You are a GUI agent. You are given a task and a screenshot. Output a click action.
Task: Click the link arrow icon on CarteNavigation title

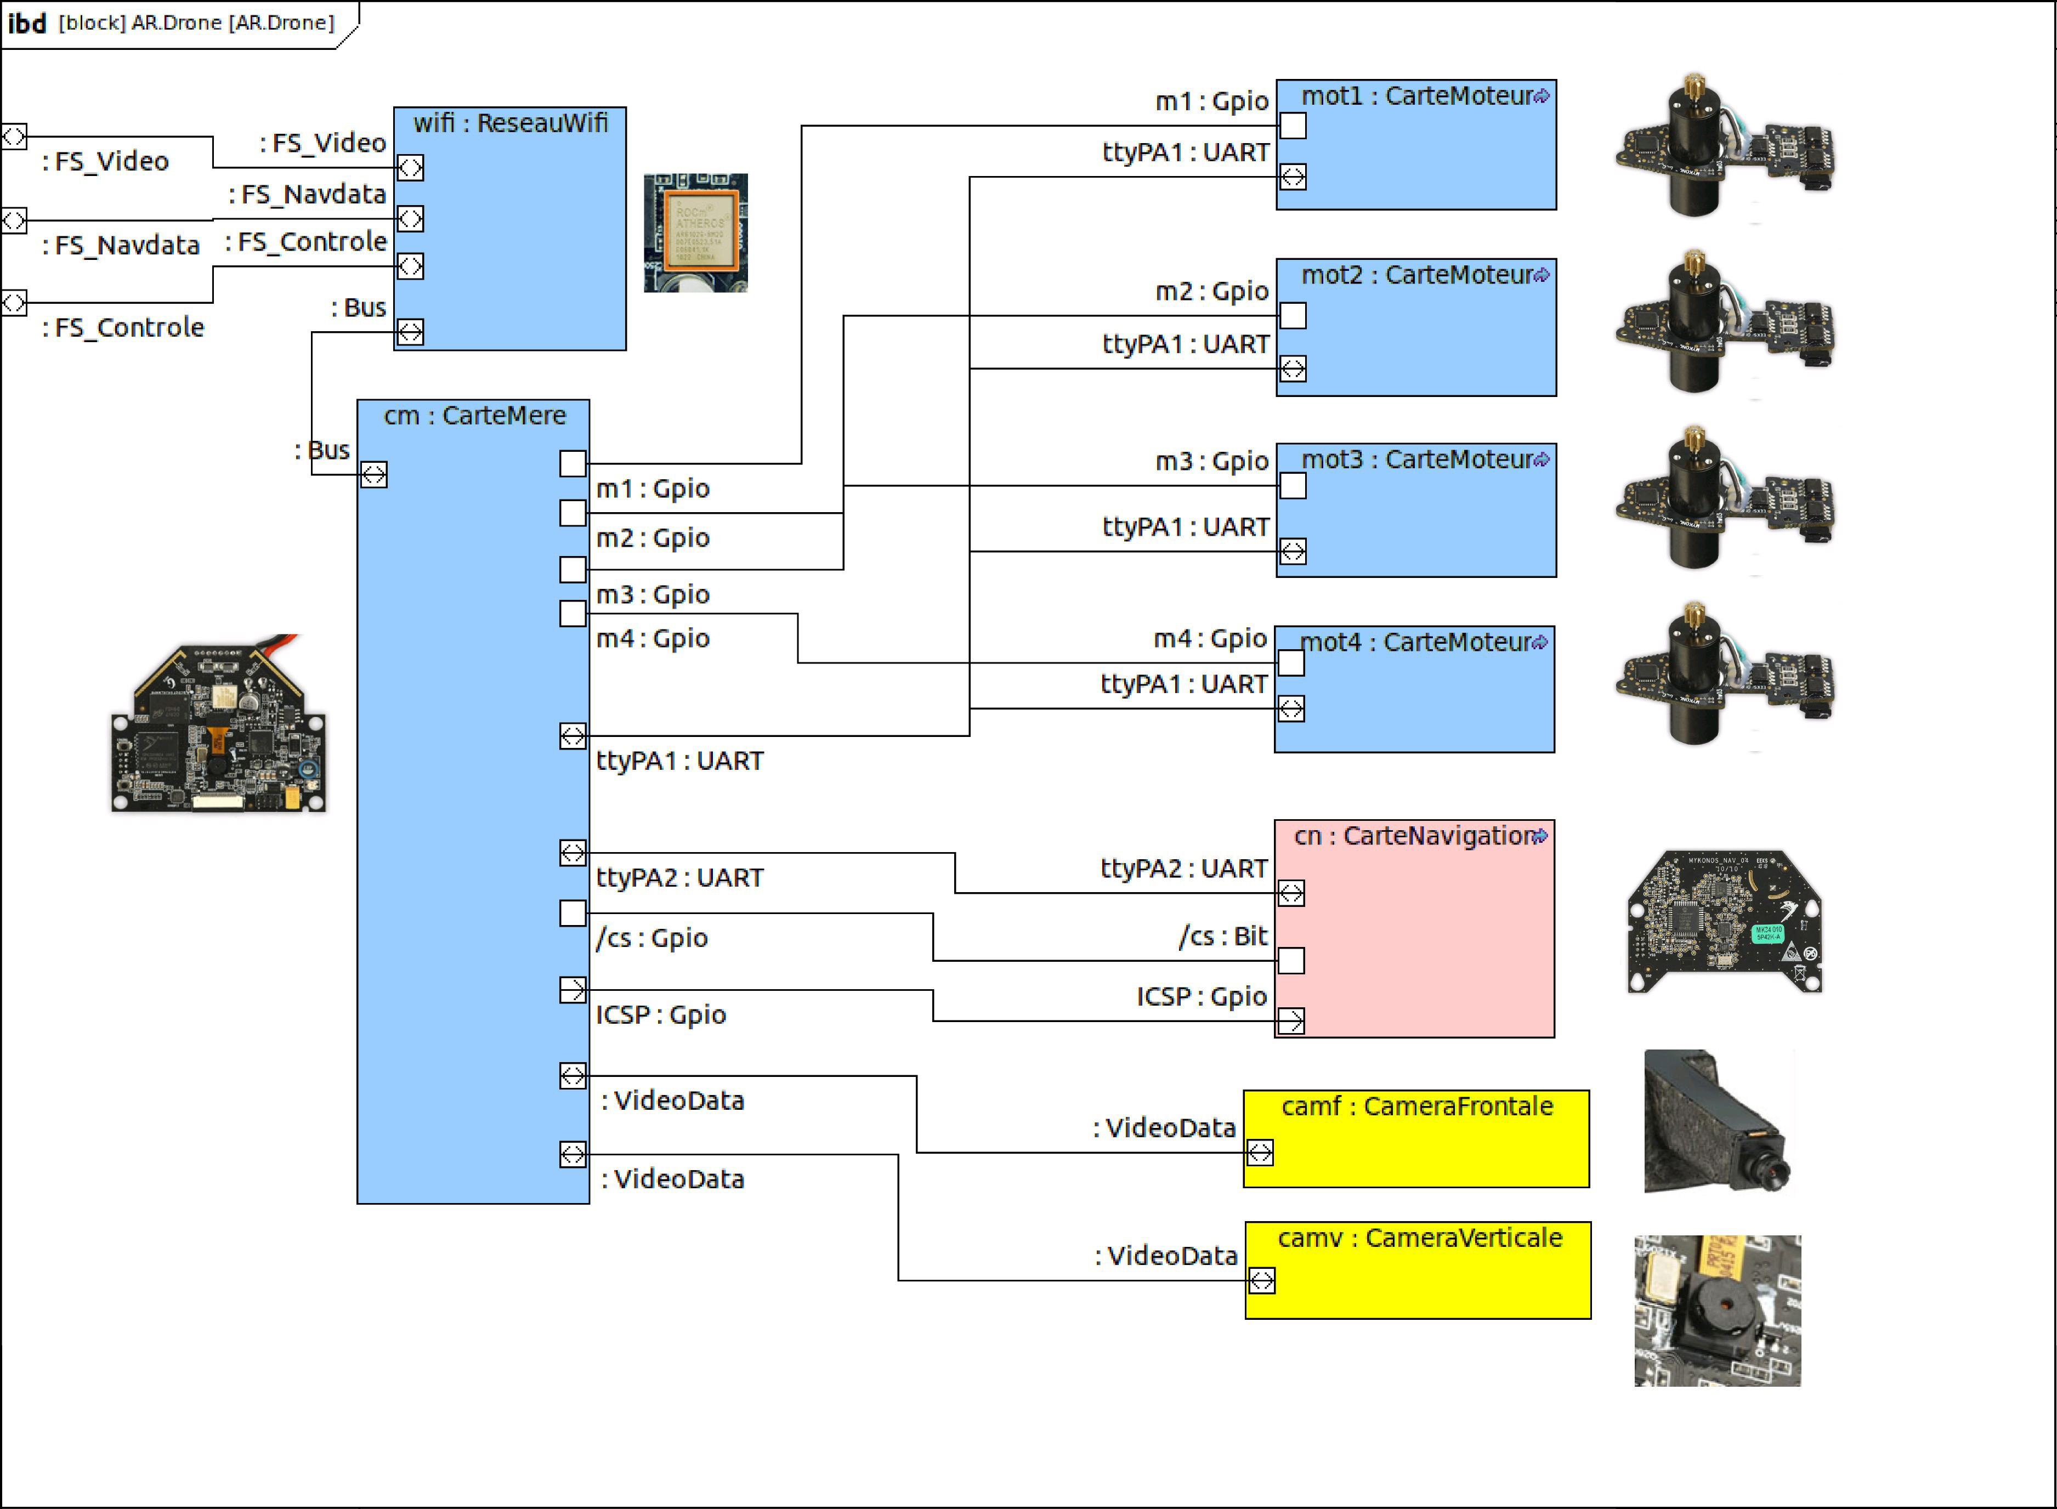(1540, 836)
